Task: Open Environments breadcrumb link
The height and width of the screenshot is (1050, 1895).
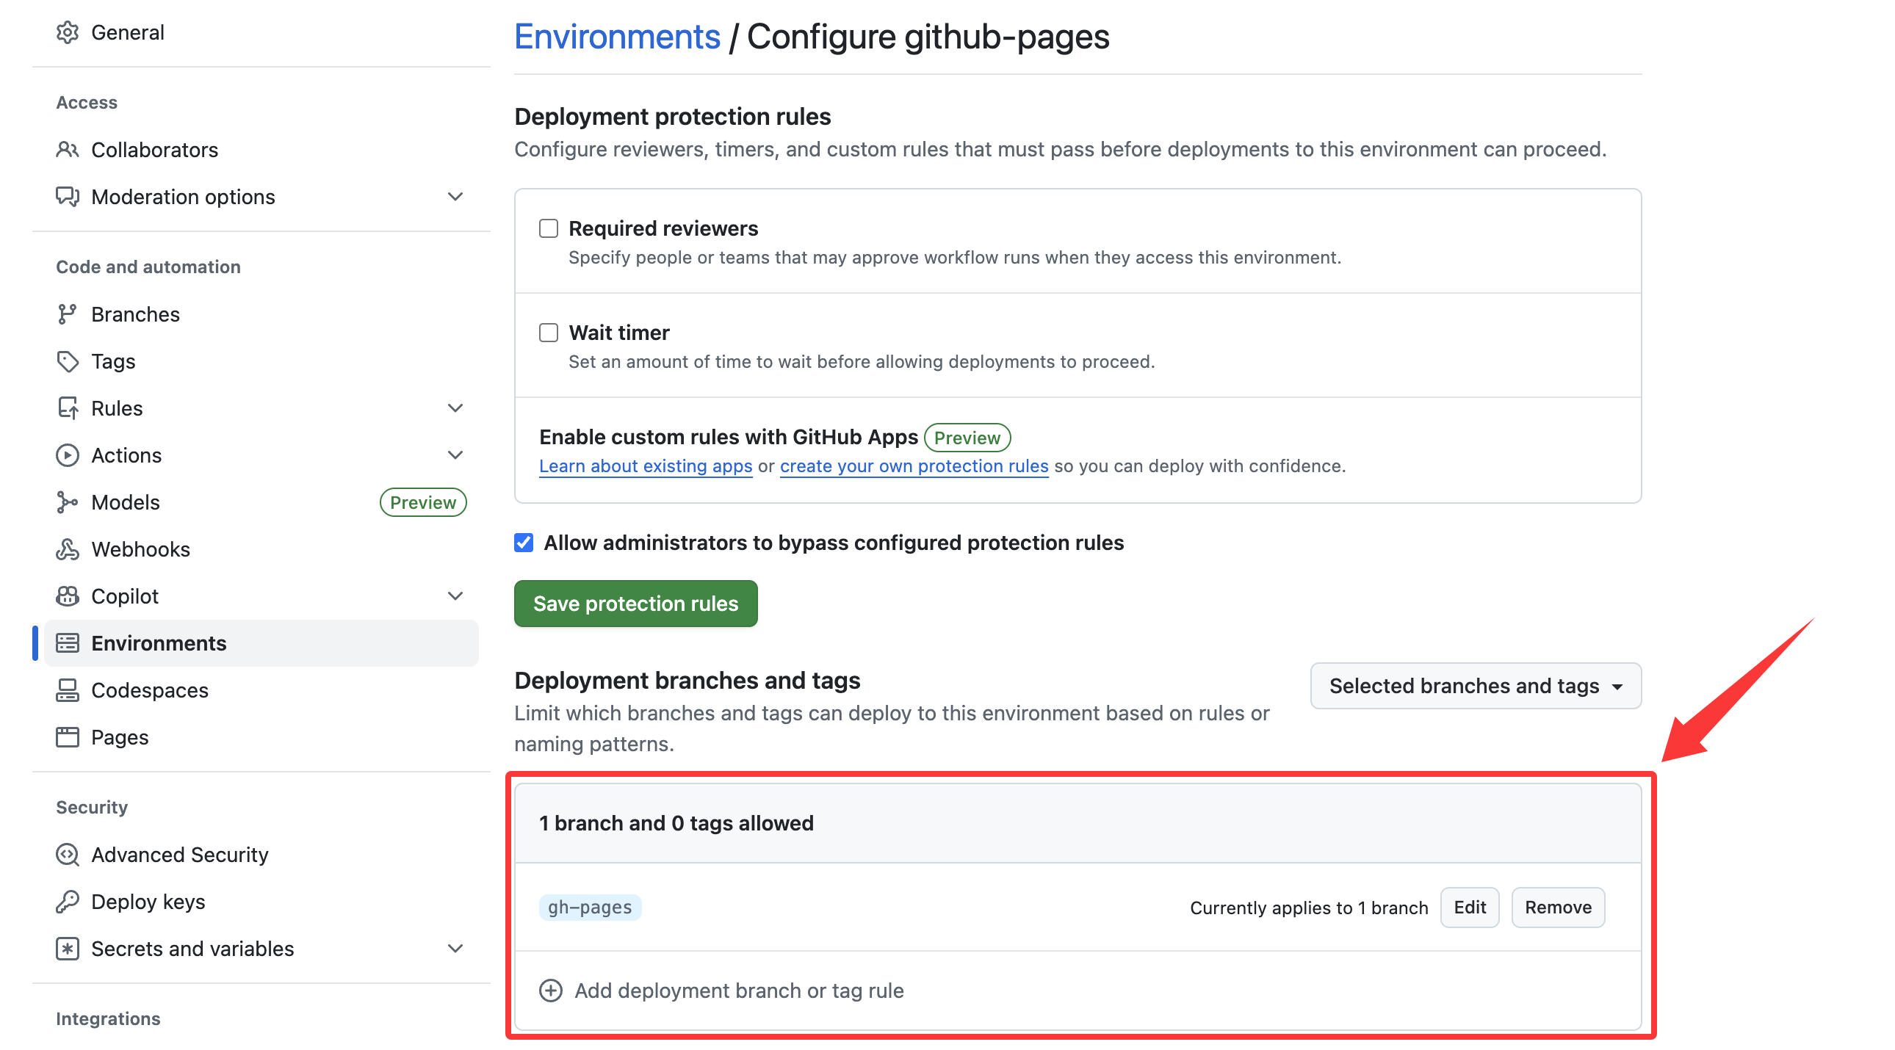Action: (617, 37)
